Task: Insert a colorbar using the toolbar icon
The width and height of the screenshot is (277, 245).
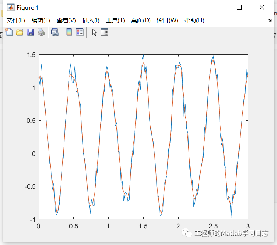Action: [69, 32]
